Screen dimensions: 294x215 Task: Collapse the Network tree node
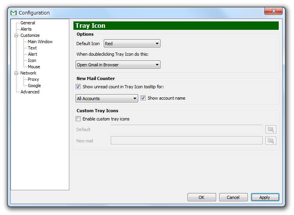click(16, 73)
